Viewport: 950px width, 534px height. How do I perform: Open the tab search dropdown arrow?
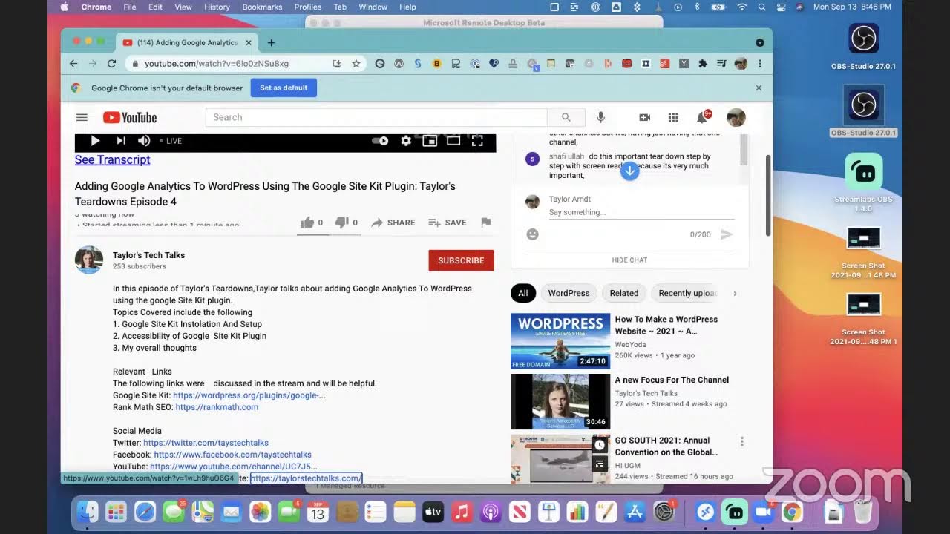pos(759,43)
